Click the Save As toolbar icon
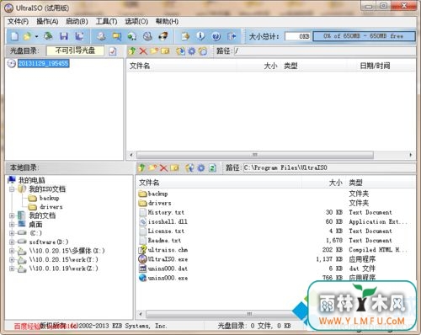 [x=79, y=36]
